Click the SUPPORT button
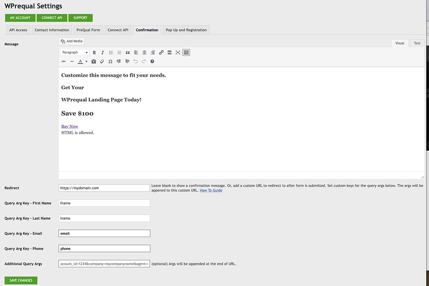 tap(80, 18)
